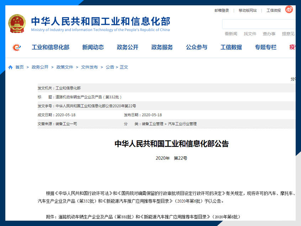The height and width of the screenshot is (226, 301).
Task: Select the 找文件 search option
Action: coord(250,34)
